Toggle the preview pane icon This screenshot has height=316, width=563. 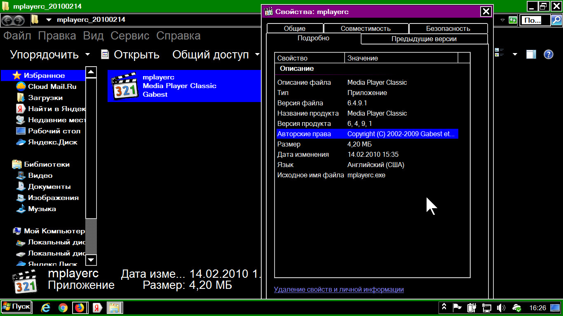pos(531,54)
